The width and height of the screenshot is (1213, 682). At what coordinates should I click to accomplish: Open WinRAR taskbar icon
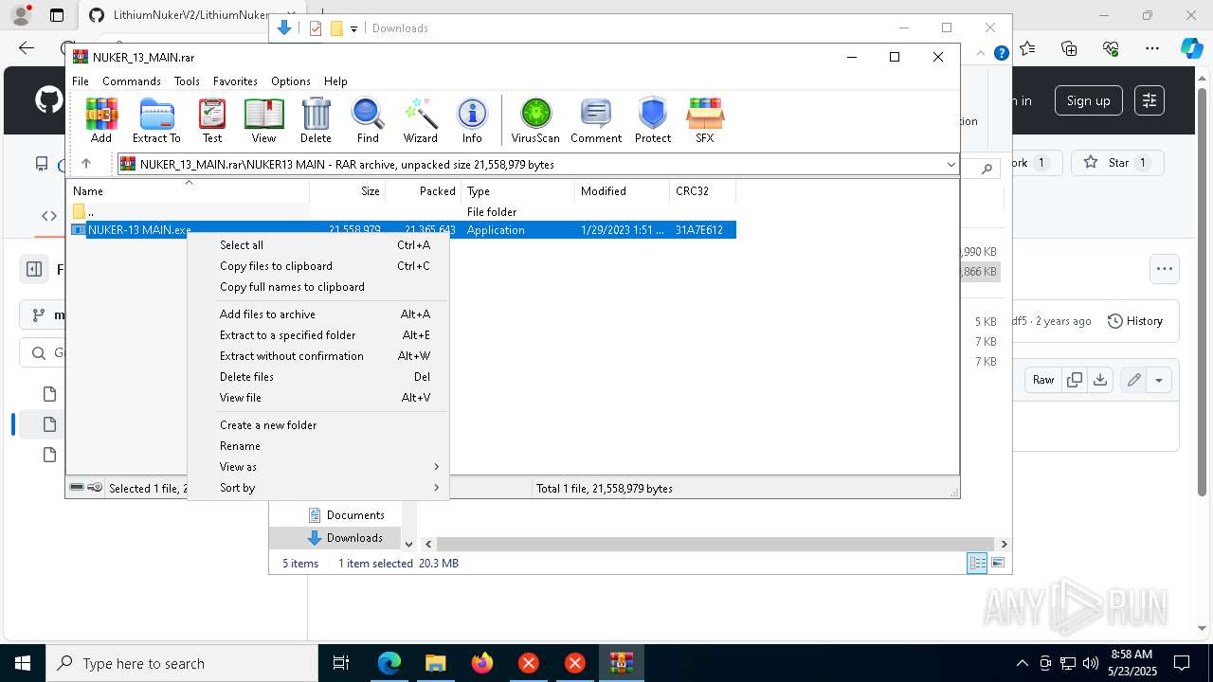click(x=621, y=663)
